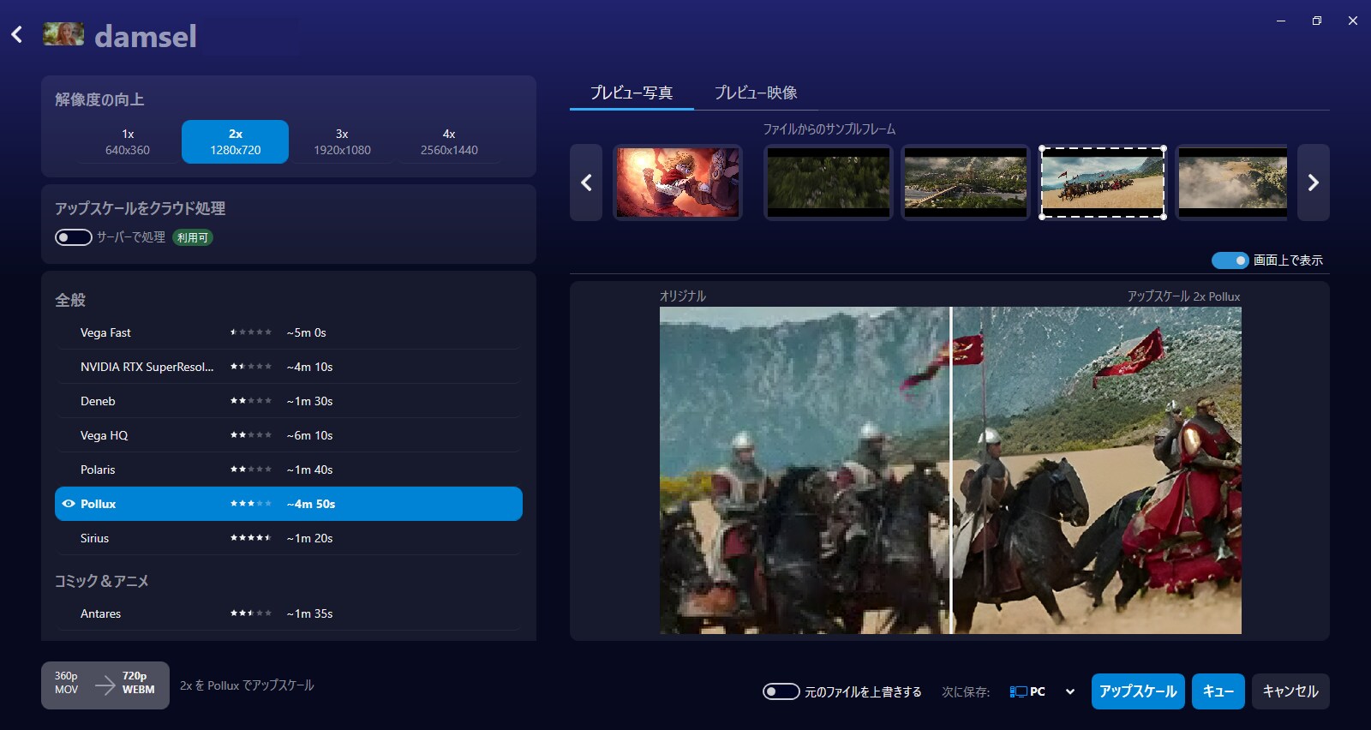This screenshot has width=1371, height=730.
Task: Select the Vega Fast model
Action: coord(289,332)
